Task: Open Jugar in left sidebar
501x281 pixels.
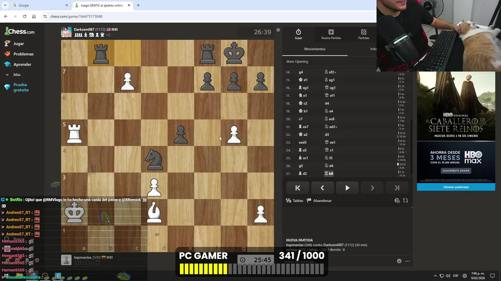Action: click(x=18, y=44)
